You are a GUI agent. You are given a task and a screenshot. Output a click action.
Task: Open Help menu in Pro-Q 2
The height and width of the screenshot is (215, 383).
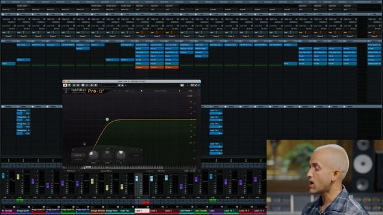coord(190,91)
